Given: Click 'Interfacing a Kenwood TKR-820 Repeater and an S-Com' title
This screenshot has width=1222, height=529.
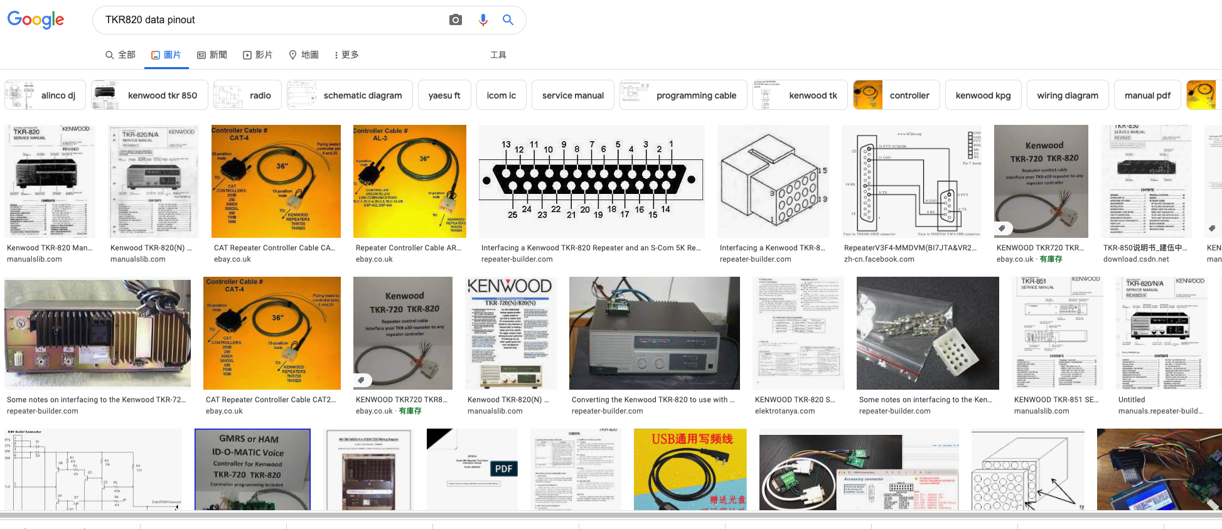Looking at the screenshot, I should click(x=591, y=248).
